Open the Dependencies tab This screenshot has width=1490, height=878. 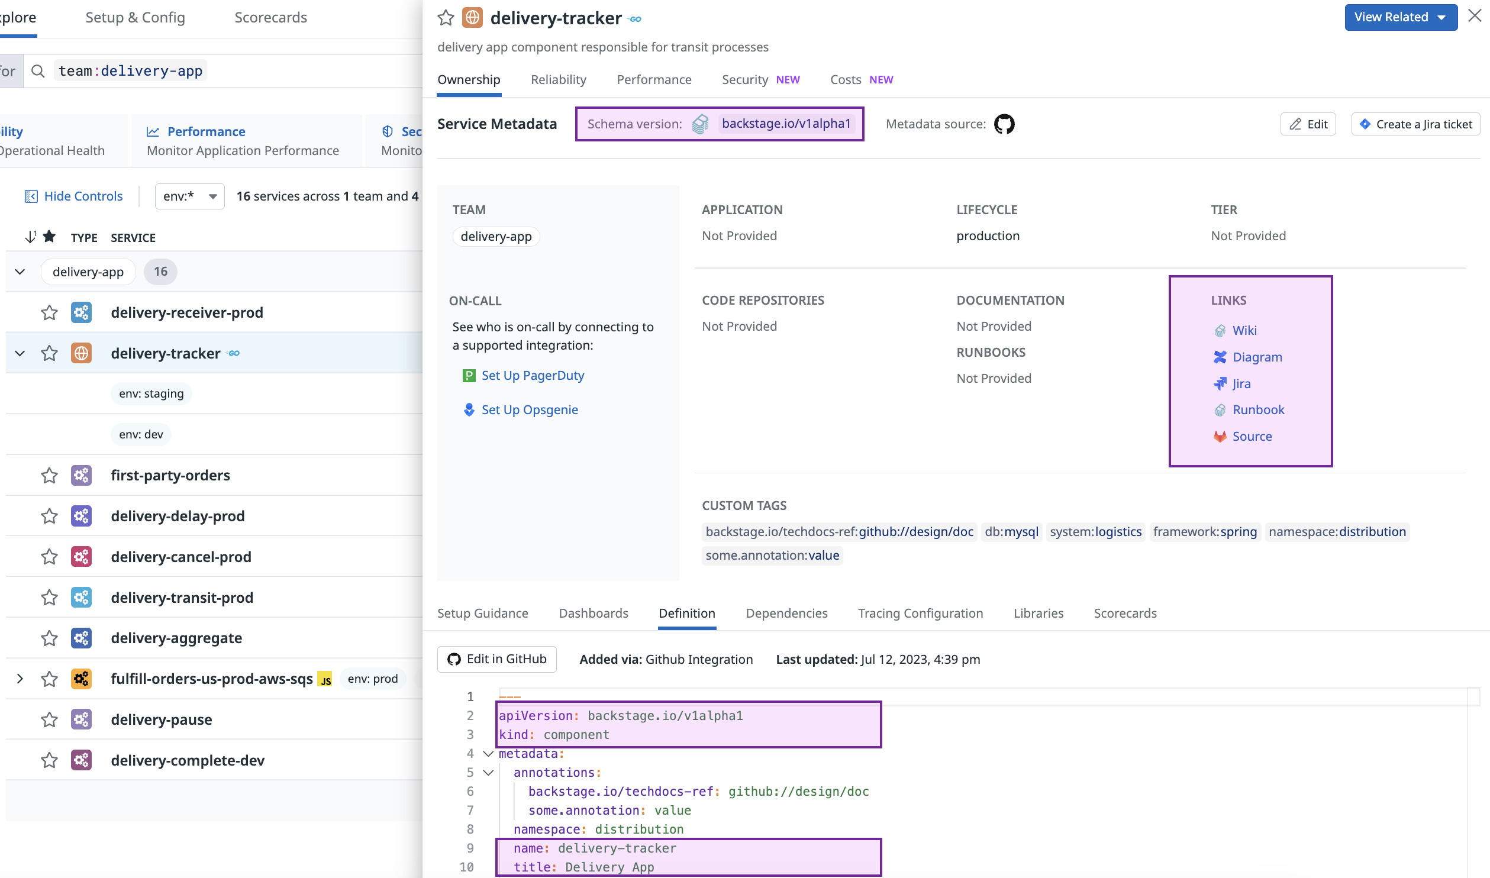[x=786, y=614]
